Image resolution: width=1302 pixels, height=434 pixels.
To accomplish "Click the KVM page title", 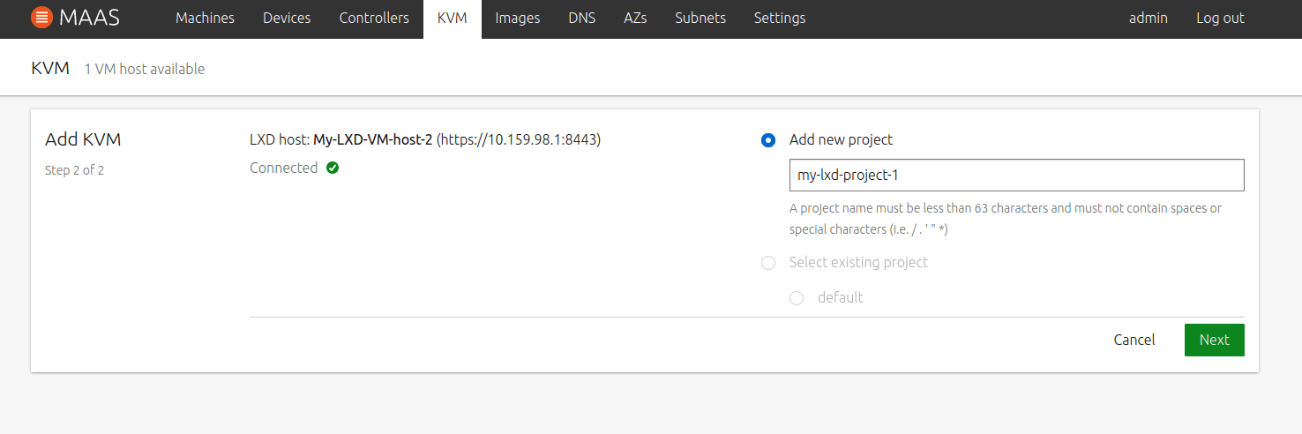I will (50, 68).
